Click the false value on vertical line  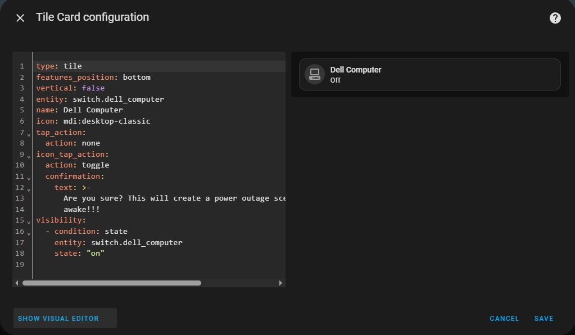pyautogui.click(x=93, y=88)
